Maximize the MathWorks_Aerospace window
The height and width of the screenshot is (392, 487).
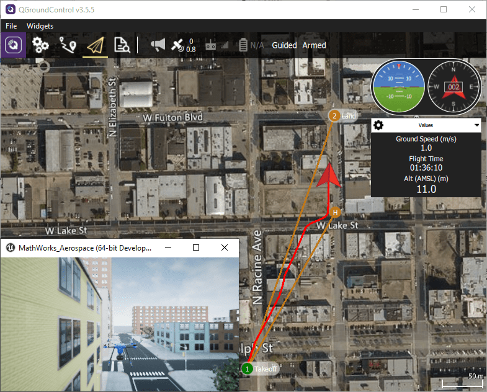(196, 247)
